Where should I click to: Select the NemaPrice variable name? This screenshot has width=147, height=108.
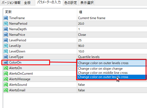17,35
